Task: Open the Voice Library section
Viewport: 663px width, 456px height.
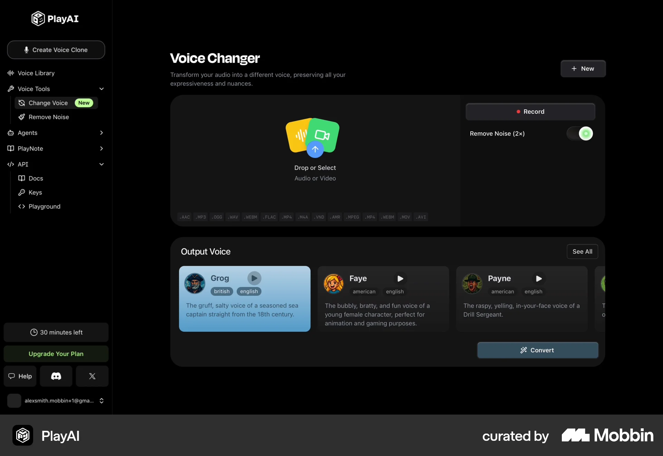Action: click(36, 73)
